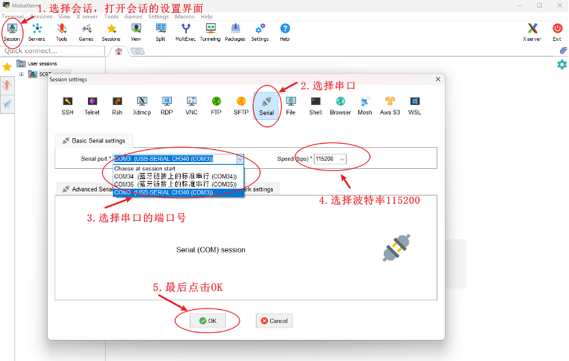Open the Macros menu
This screenshot has width=569, height=361.
pos(185,16)
